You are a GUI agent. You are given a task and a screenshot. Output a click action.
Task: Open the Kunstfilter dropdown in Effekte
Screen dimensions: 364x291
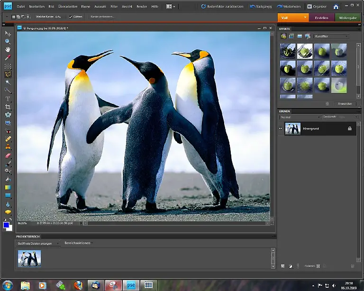point(332,36)
